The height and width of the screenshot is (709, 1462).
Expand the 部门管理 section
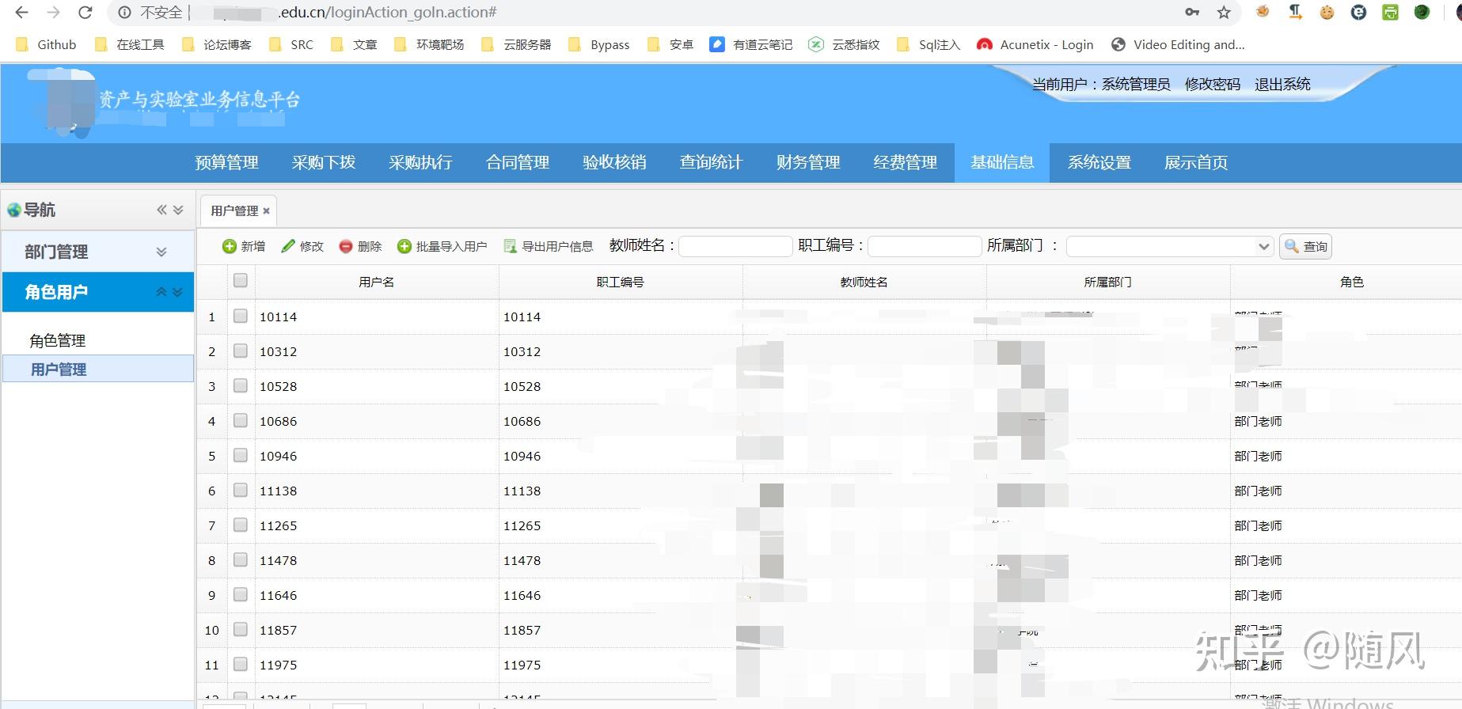161,252
